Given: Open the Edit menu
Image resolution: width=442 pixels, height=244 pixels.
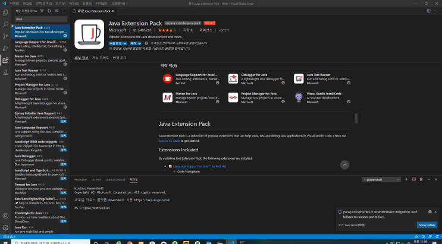Looking at the screenshot, I should (x=27, y=4).
